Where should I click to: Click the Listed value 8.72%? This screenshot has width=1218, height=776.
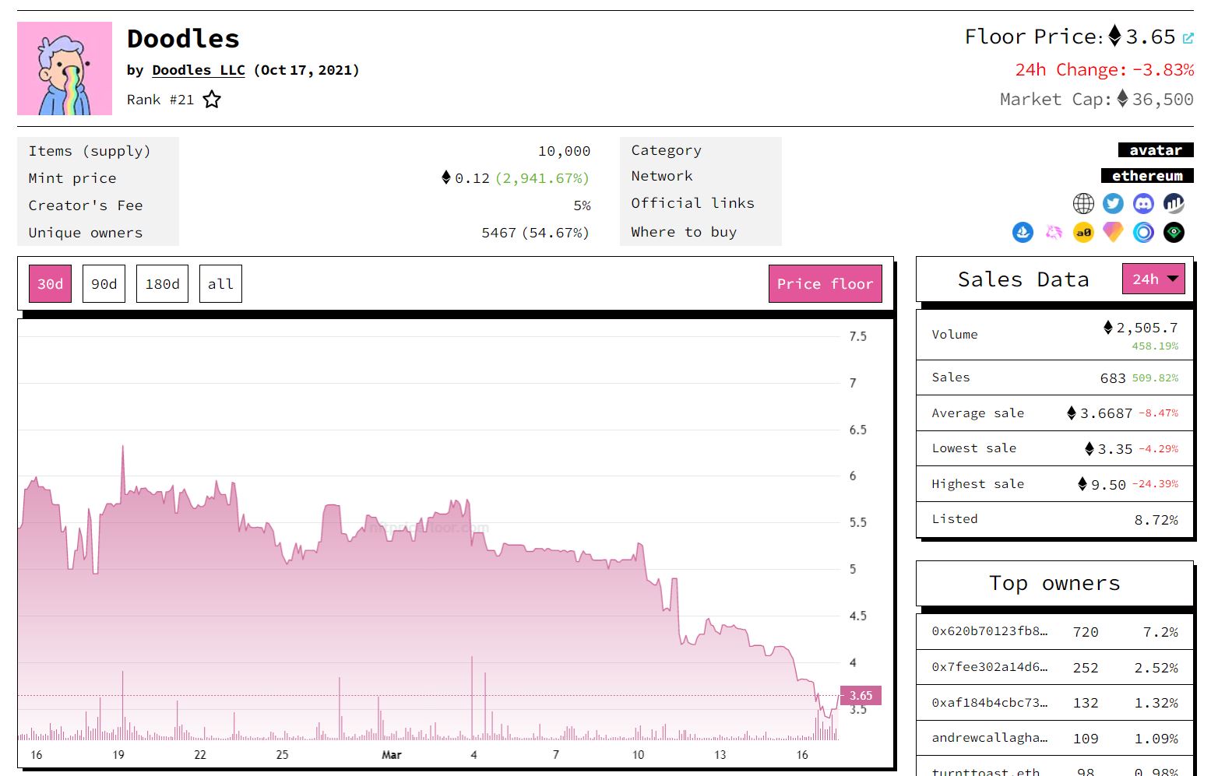pyautogui.click(x=1156, y=520)
